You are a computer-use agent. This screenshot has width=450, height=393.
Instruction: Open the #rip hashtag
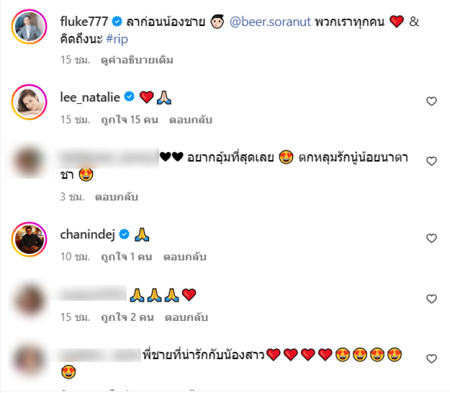coord(117,39)
